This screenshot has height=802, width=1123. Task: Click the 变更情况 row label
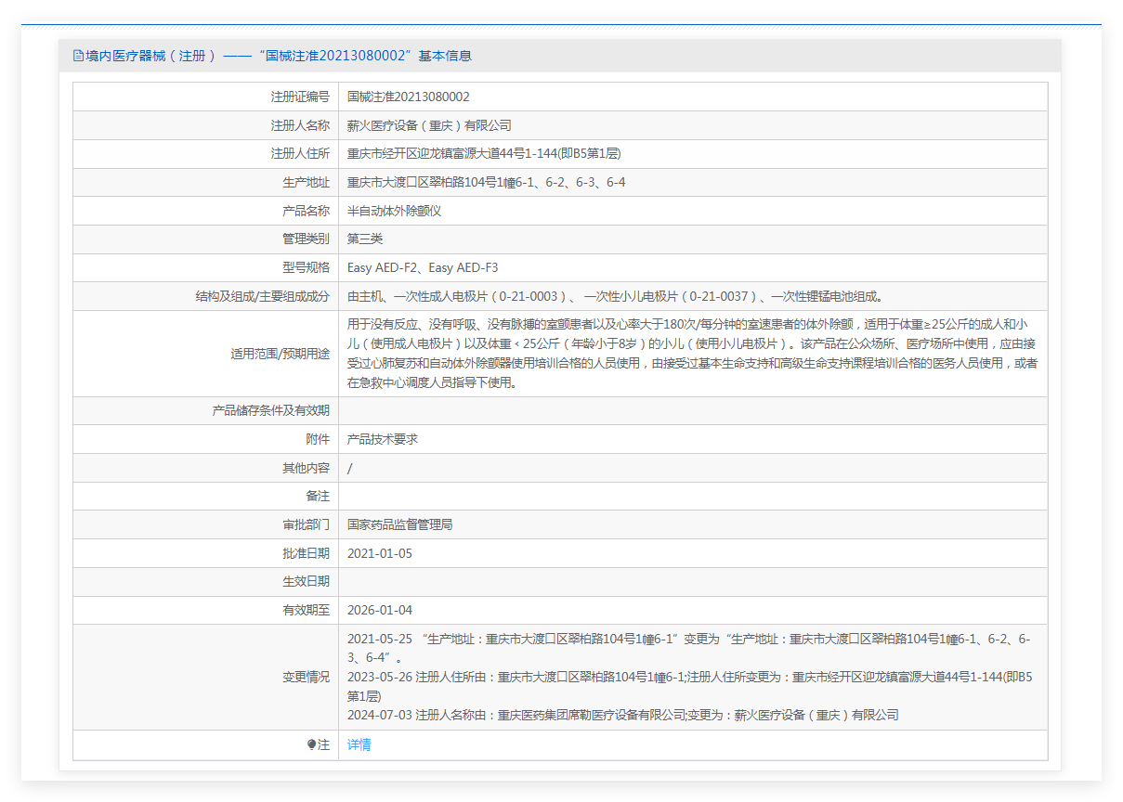click(306, 677)
